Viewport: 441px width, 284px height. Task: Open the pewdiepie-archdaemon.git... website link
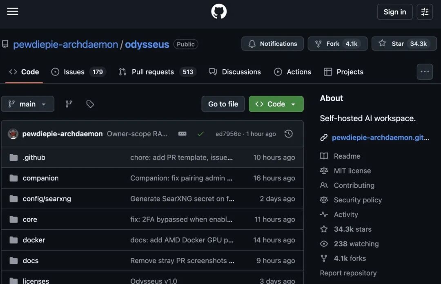[x=380, y=138]
